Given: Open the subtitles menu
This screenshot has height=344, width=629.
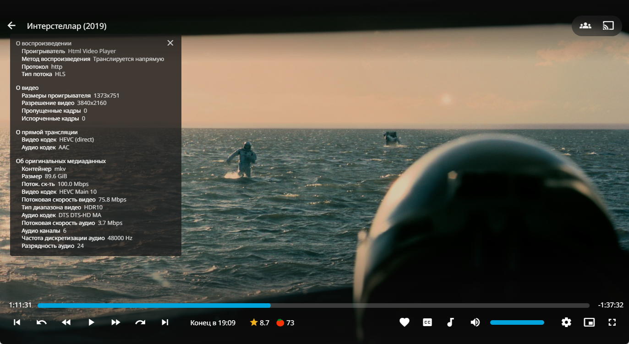Looking at the screenshot, I should click(427, 322).
